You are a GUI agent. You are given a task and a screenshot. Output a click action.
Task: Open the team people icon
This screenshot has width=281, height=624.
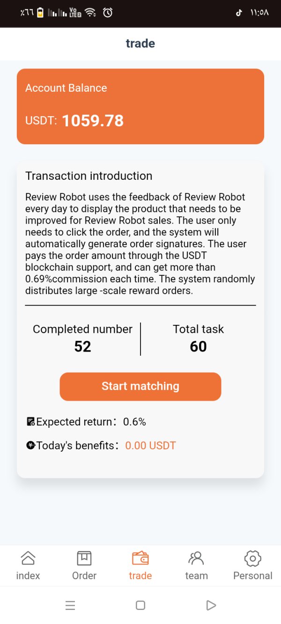point(196,558)
